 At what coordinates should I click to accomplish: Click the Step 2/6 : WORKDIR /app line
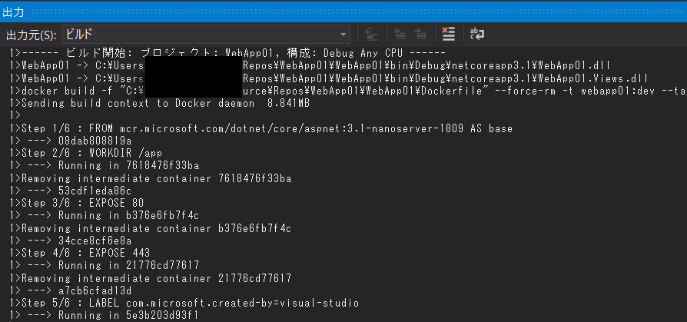coord(86,154)
